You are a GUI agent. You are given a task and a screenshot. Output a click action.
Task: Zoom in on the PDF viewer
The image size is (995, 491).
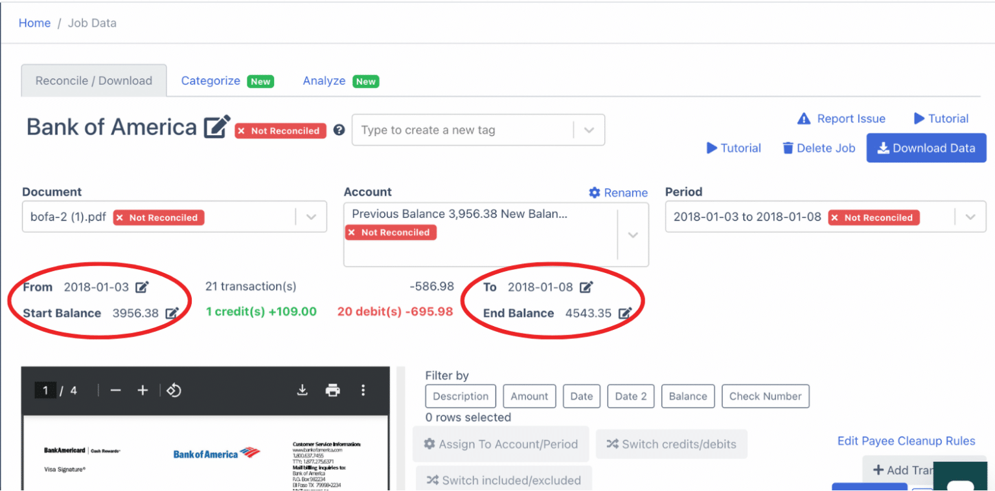143,390
